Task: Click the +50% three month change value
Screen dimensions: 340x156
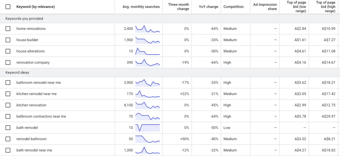Action: click(x=184, y=139)
